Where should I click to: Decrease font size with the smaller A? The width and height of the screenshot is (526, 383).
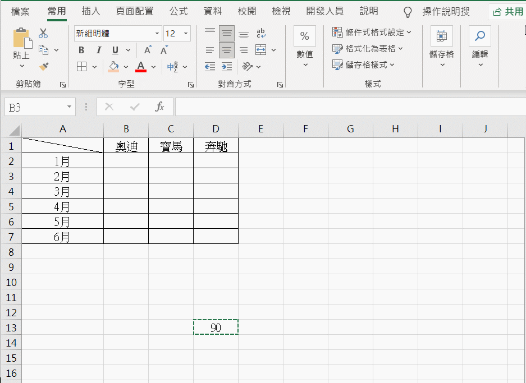pyautogui.click(x=164, y=50)
